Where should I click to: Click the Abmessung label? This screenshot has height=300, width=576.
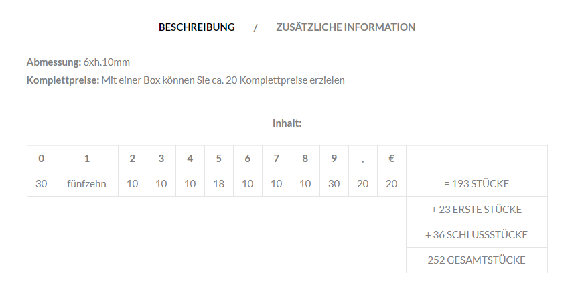tap(54, 62)
